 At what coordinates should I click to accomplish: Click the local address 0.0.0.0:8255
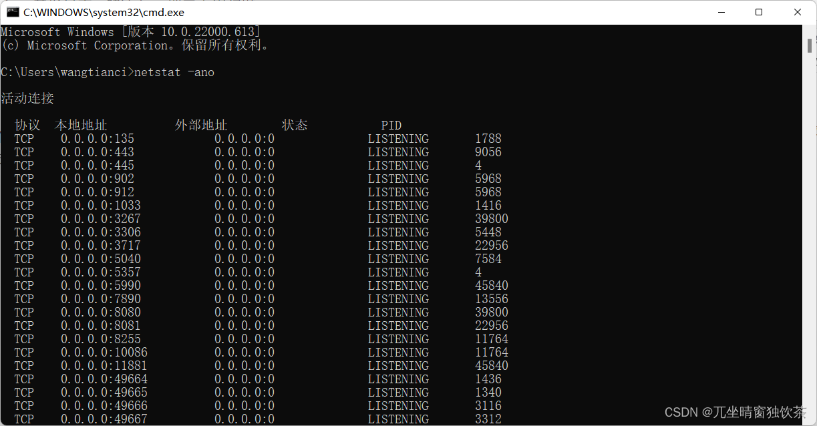(x=101, y=339)
